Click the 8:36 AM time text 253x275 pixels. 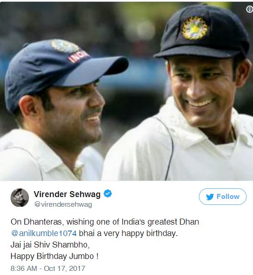point(24,269)
